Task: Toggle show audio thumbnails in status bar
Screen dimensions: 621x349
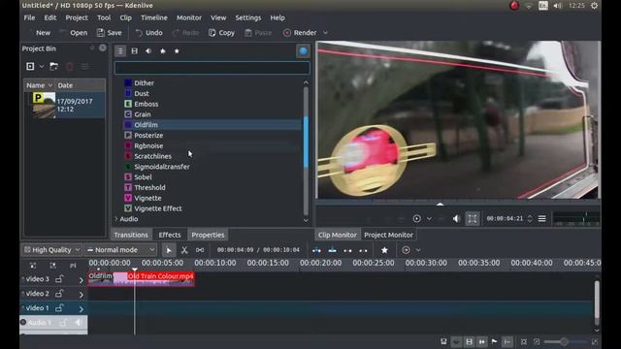Action: tap(482, 341)
